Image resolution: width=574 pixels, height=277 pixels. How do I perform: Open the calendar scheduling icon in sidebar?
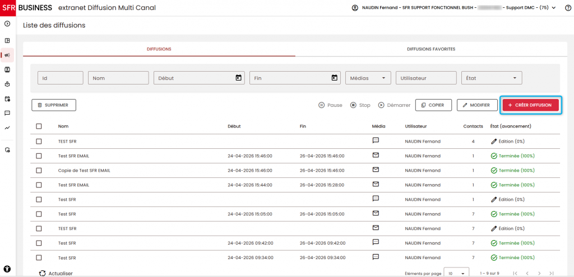coord(7,98)
